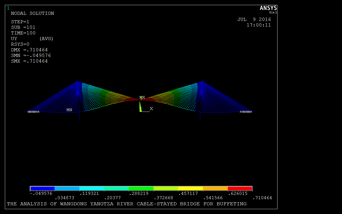Image resolution: width=342 pixels, height=214 pixels.
Task: Click the 'SUB =101' text
Action: coord(23,27)
